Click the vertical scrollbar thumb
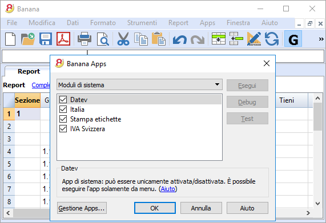Viewport: 326px width, 223px height. click(317, 117)
